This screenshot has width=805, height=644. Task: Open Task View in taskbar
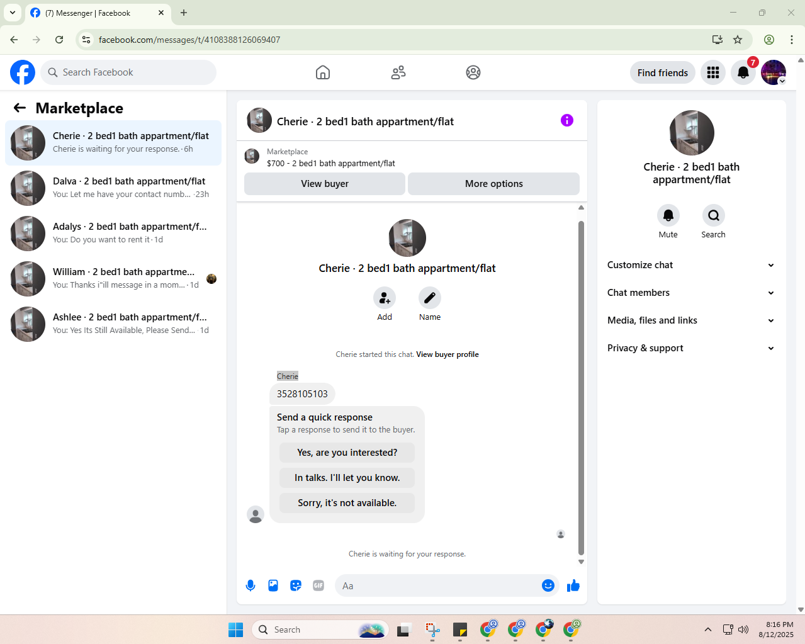click(x=404, y=630)
